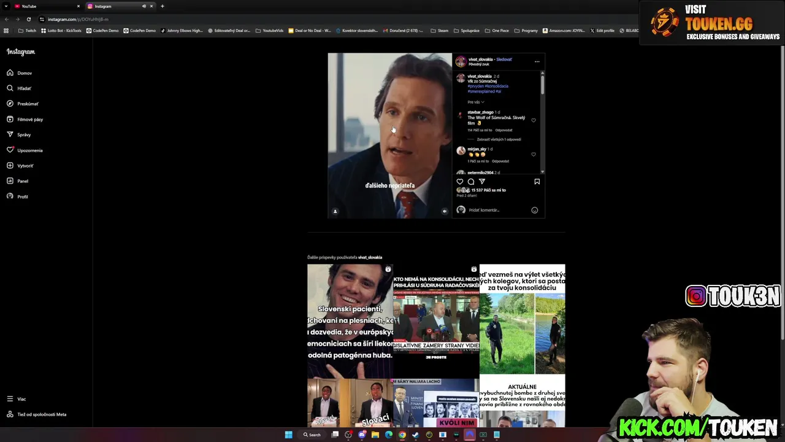Open the post's three-dot options menu
This screenshot has height=442, width=785.
tap(537, 61)
